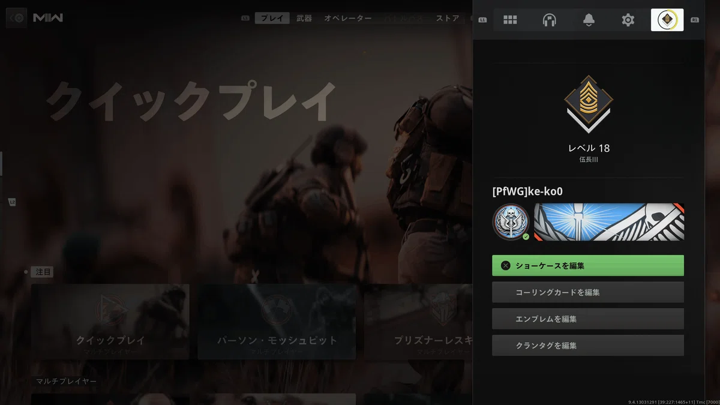Click the R1 shoulder button hint
The image size is (720, 405).
695,20
